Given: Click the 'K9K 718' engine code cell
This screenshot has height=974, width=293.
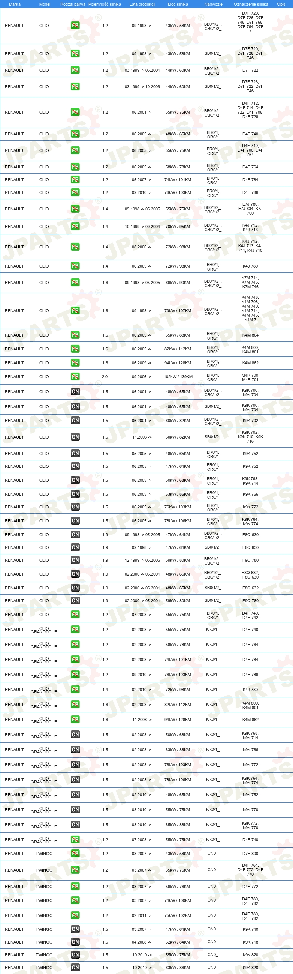Looking at the screenshot, I should pos(250,942).
